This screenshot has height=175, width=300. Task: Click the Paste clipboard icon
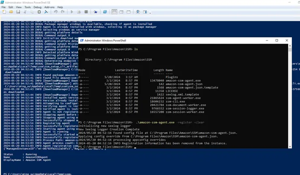[x=39, y=12]
